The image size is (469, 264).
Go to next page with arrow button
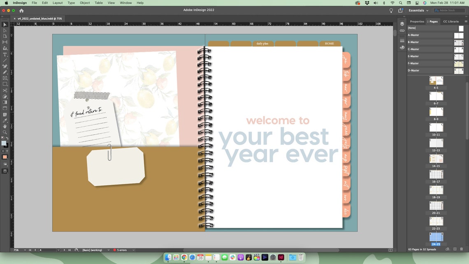65,250
